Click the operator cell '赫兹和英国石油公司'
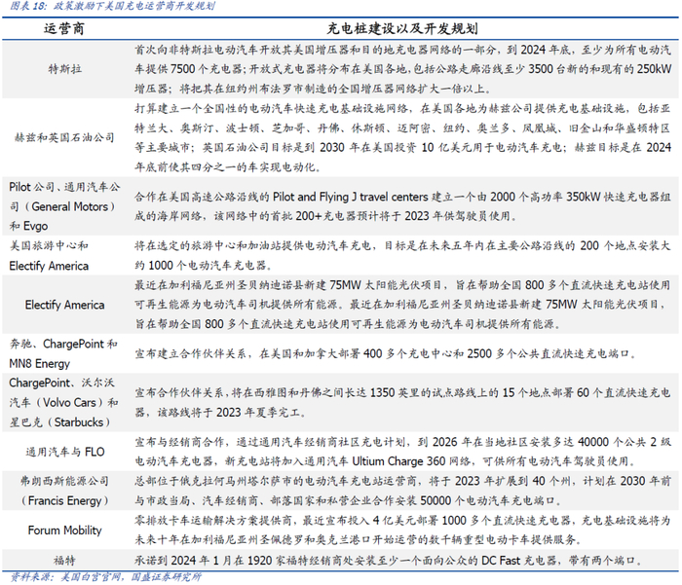Viewport: 682px width, 585px height. (64, 138)
